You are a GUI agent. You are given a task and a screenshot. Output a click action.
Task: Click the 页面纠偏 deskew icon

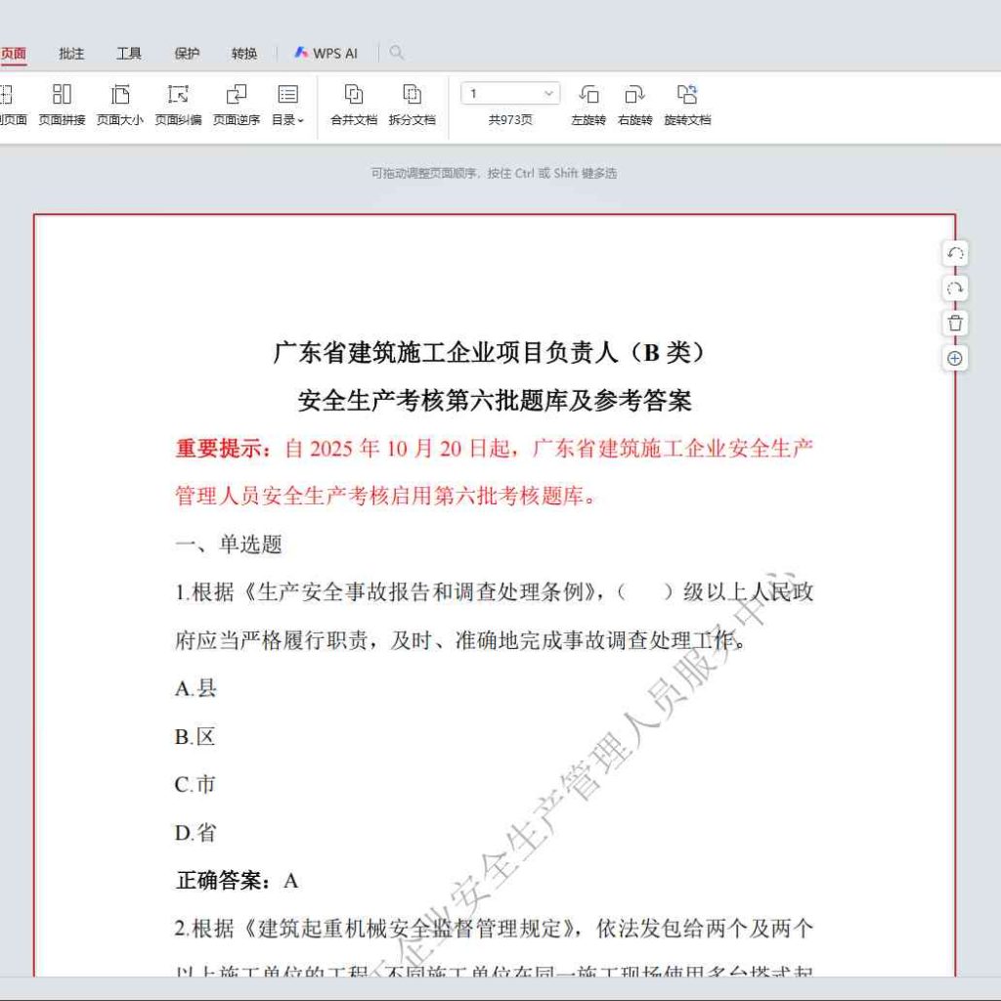tap(177, 103)
